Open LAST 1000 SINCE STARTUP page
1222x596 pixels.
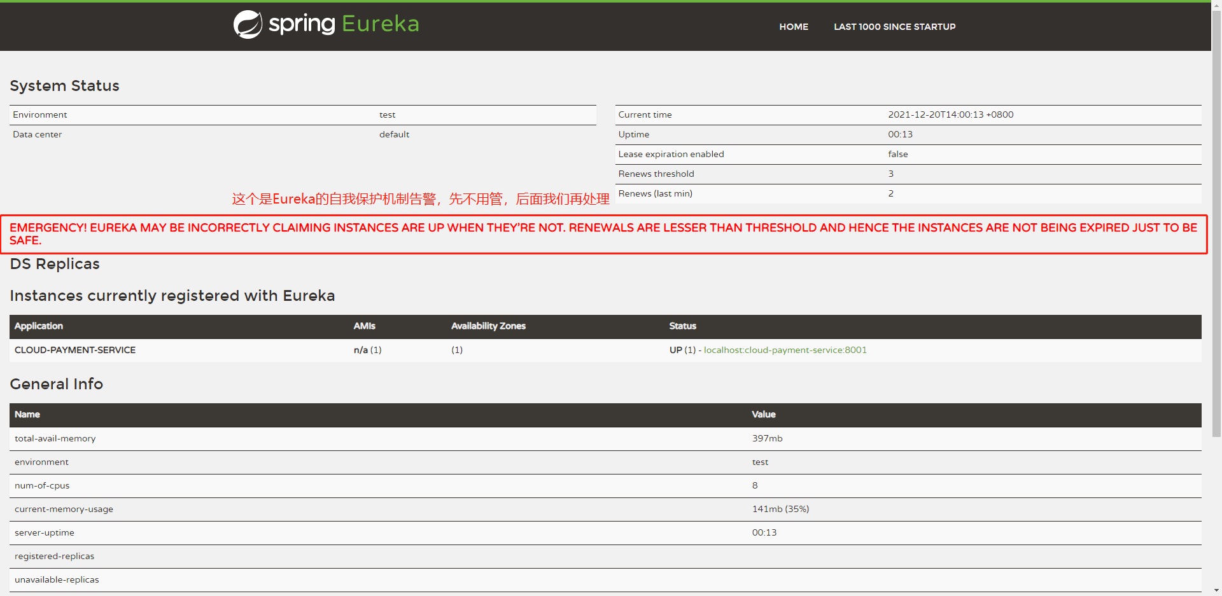894,27
